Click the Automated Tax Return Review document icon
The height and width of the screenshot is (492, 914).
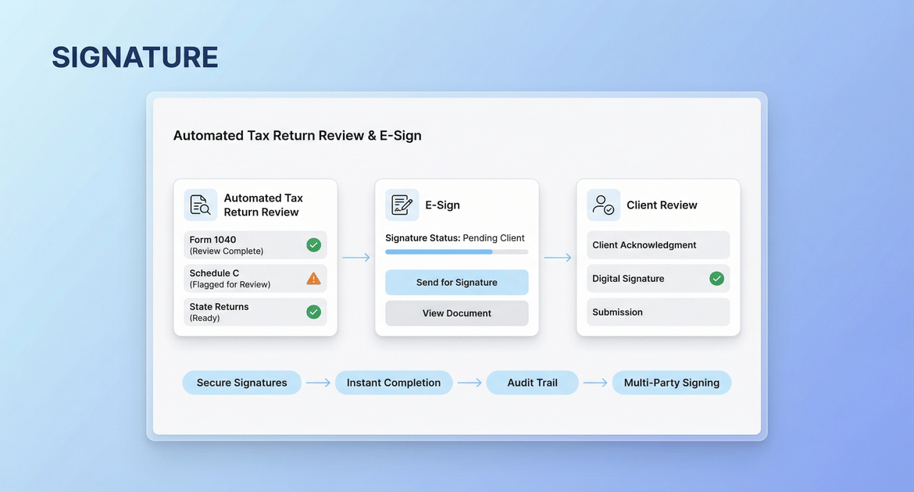(201, 205)
